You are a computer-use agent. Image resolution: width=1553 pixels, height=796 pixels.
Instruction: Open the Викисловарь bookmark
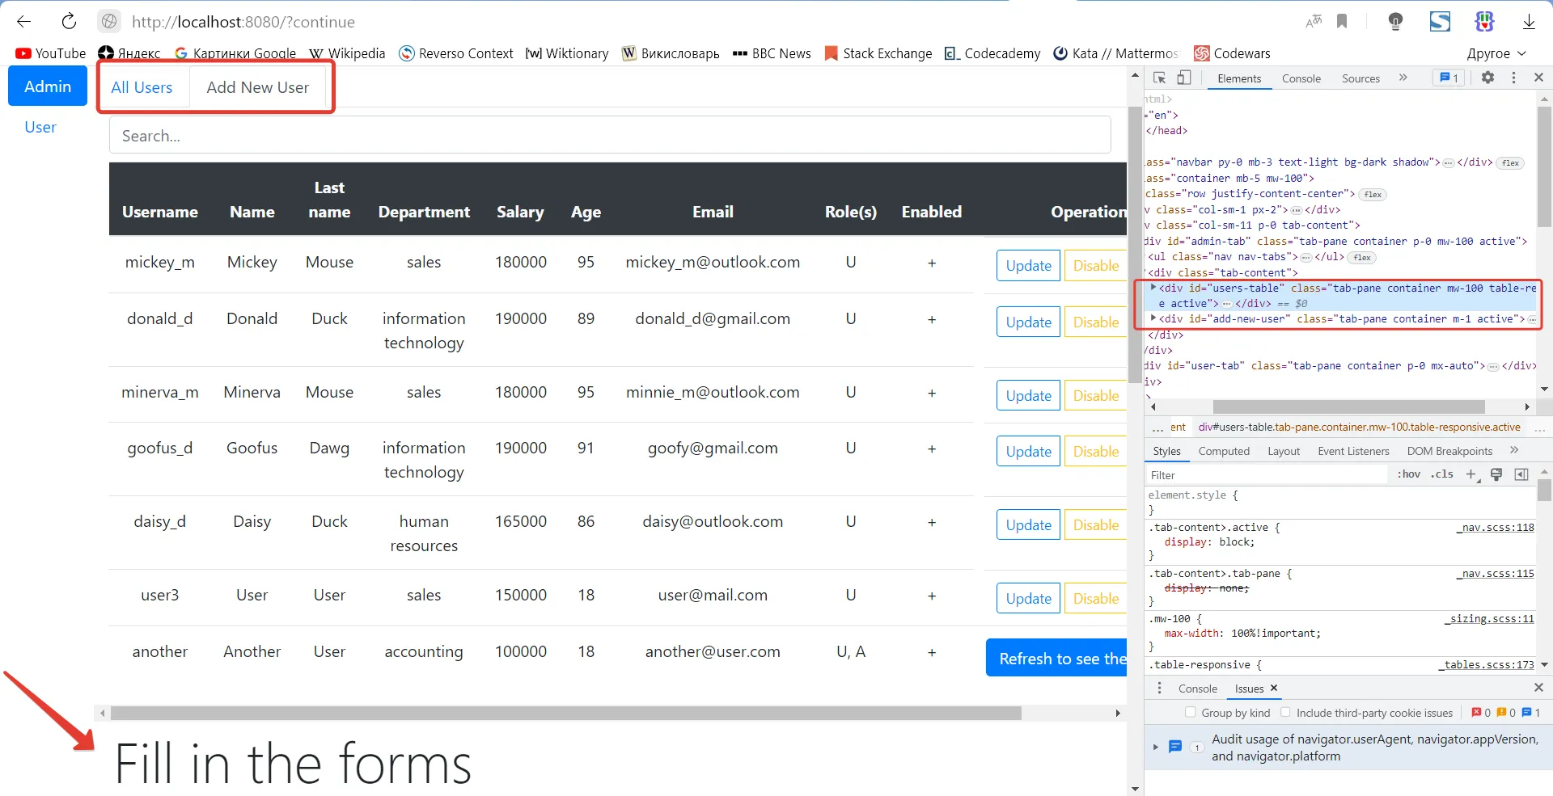point(671,53)
